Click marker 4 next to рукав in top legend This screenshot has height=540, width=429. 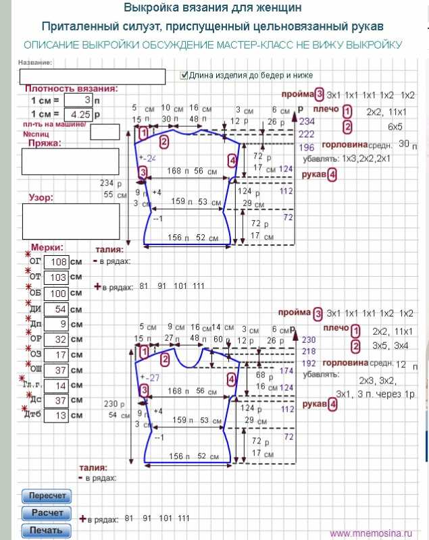pyautogui.click(x=332, y=175)
